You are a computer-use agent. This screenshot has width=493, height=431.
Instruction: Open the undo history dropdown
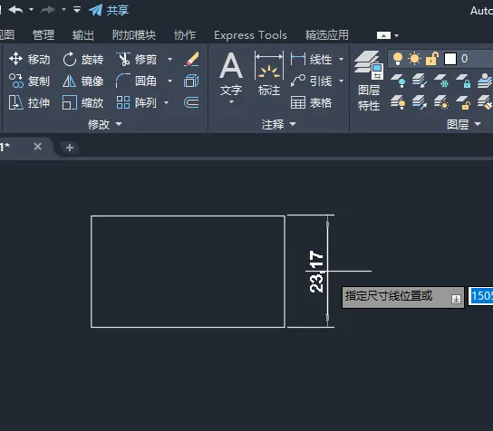pos(32,10)
